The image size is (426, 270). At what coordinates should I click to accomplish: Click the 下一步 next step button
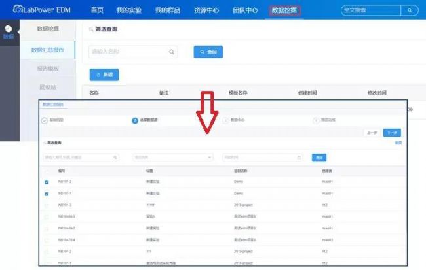[391, 132]
